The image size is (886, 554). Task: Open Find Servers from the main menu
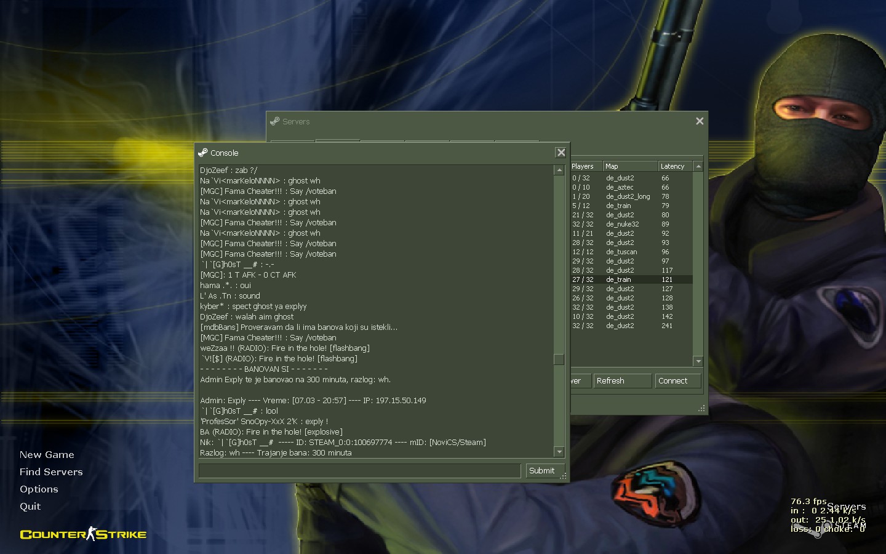(51, 472)
